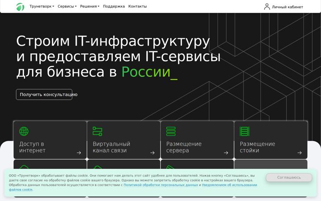Click the channel icon in Виртуальный канал связи

click(98, 131)
